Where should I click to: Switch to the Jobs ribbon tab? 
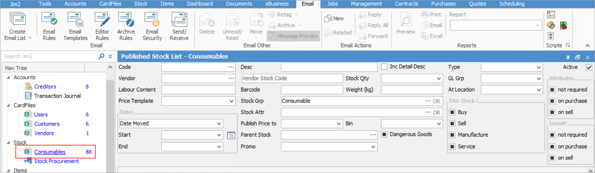click(x=332, y=4)
